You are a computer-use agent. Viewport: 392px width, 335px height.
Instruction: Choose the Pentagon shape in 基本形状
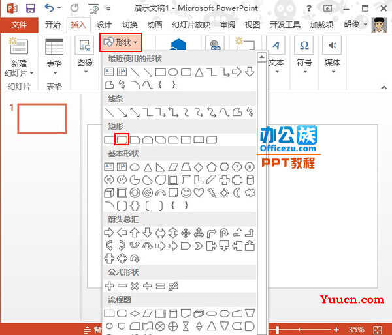coord(212,167)
